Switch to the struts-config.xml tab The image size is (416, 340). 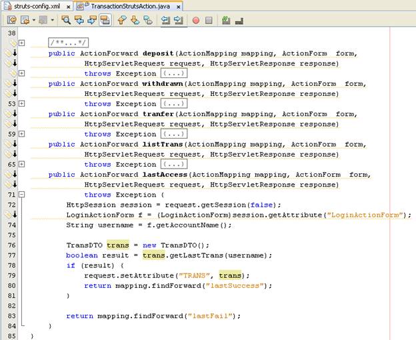[x=37, y=7]
